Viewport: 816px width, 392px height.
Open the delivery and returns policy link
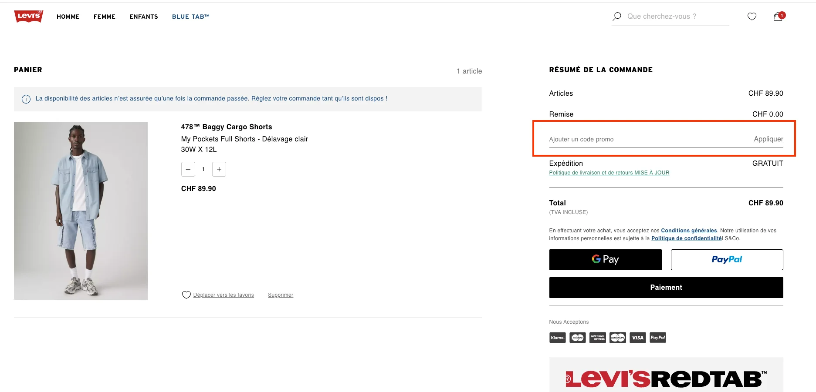point(609,173)
